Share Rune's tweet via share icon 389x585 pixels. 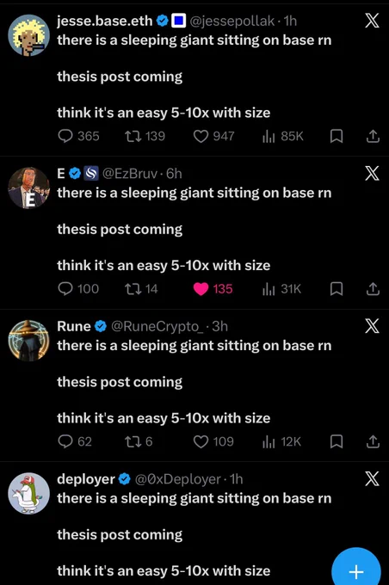point(373,441)
